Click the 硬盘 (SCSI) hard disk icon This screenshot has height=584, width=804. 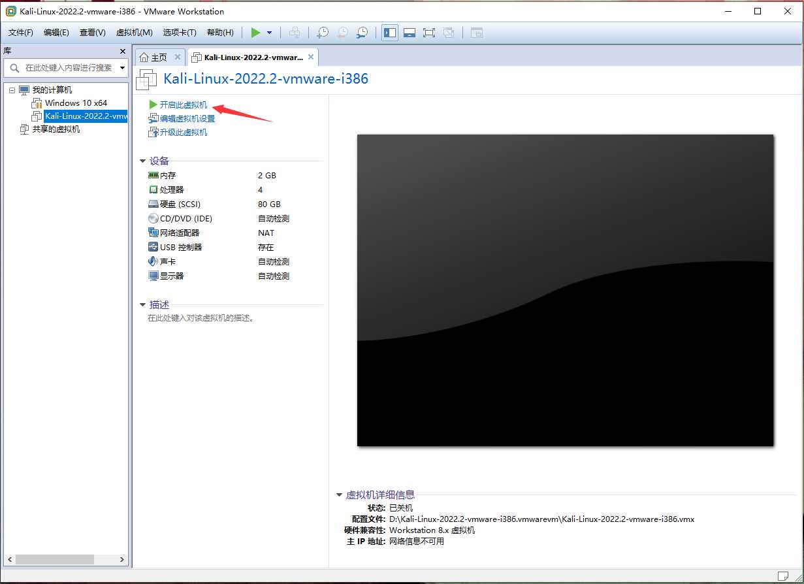(153, 204)
